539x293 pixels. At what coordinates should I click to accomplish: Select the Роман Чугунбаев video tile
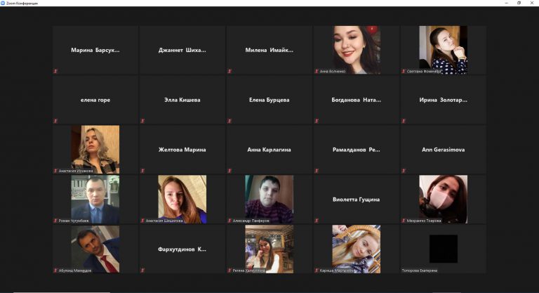95,199
